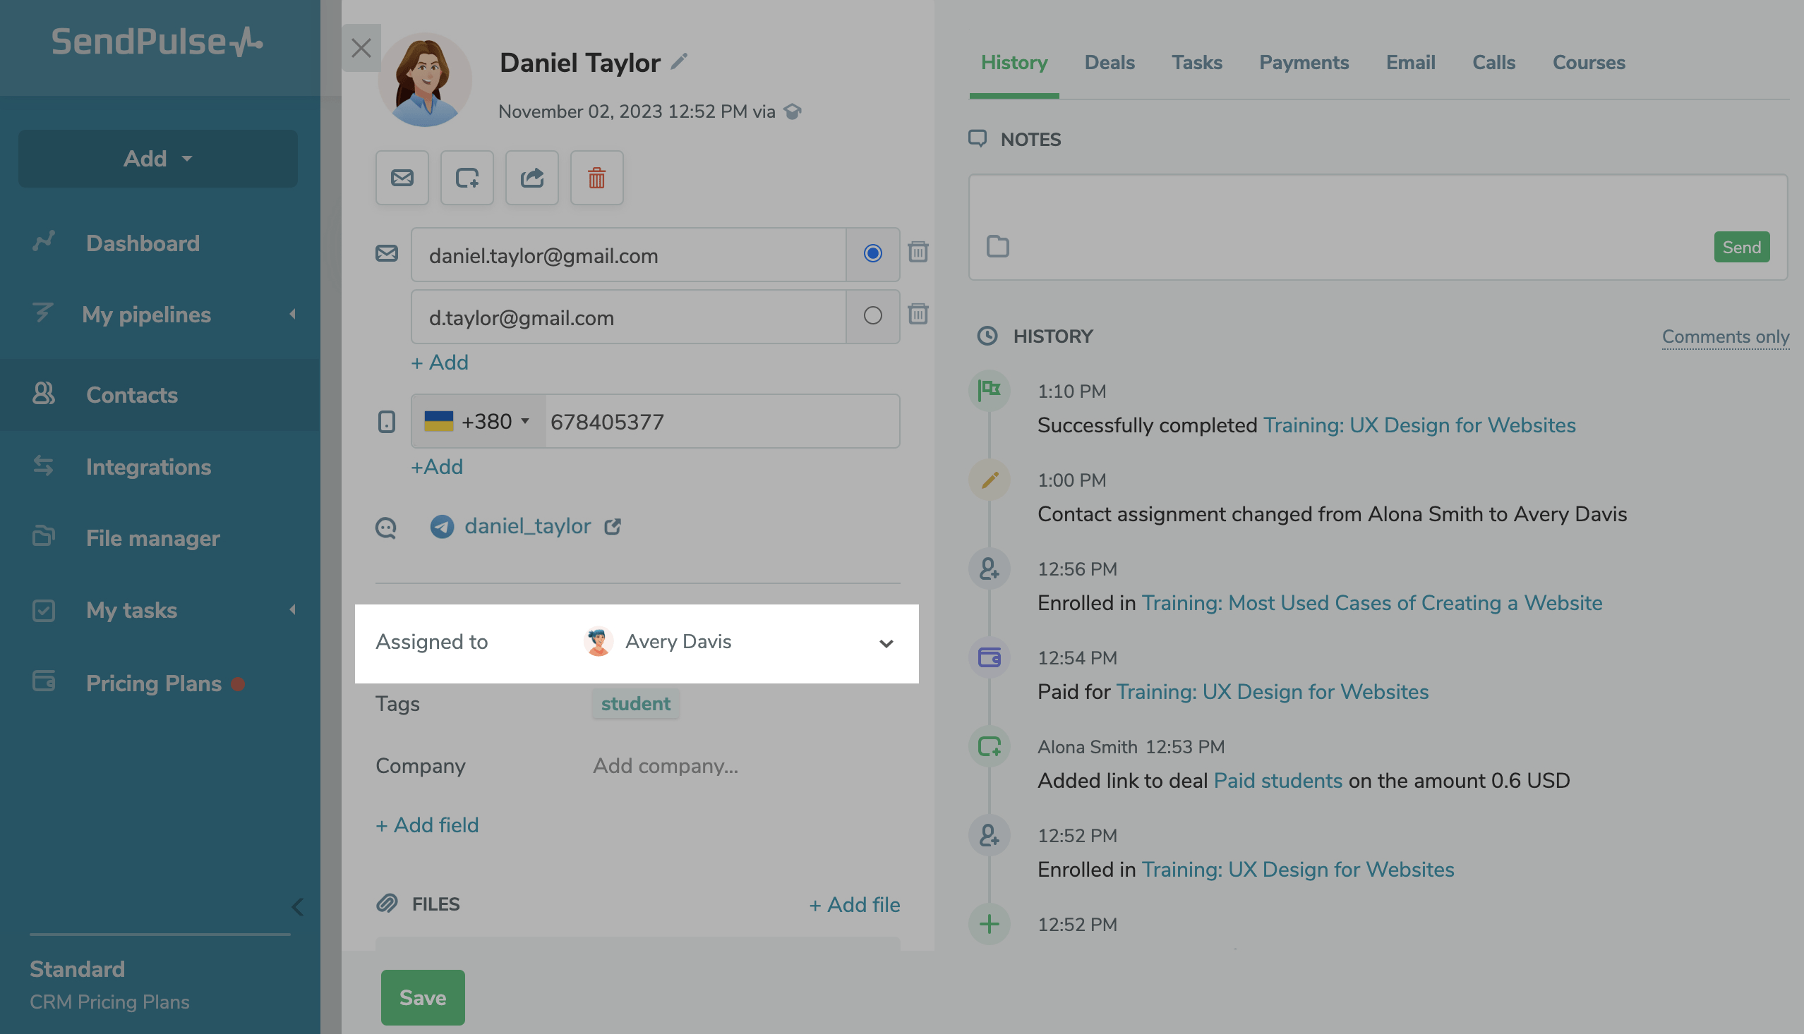Click the green Save button
This screenshot has width=1804, height=1034.
[x=423, y=997]
